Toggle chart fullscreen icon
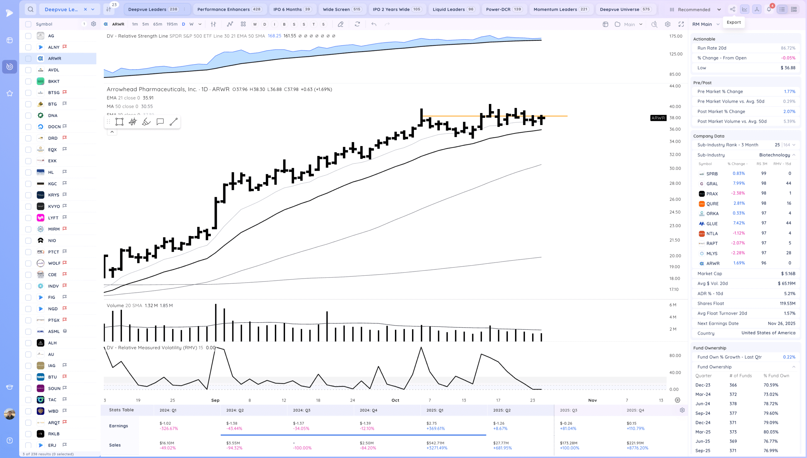 tap(681, 24)
